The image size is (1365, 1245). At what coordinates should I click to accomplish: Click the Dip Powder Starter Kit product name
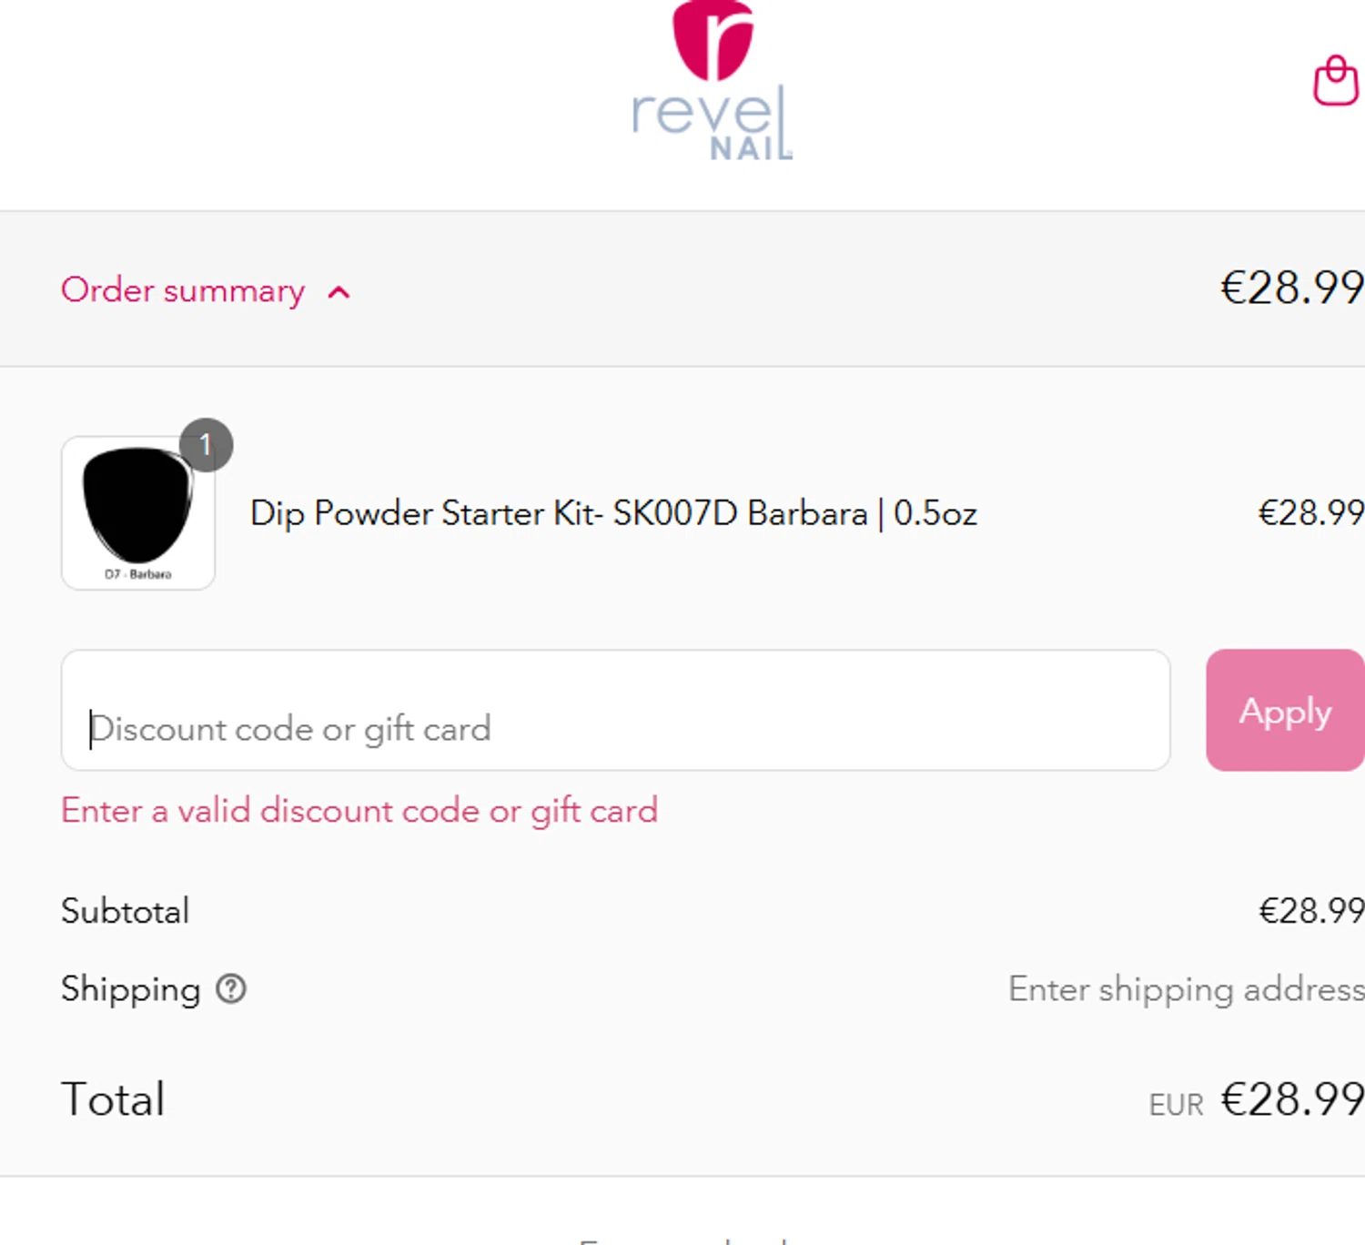(613, 513)
